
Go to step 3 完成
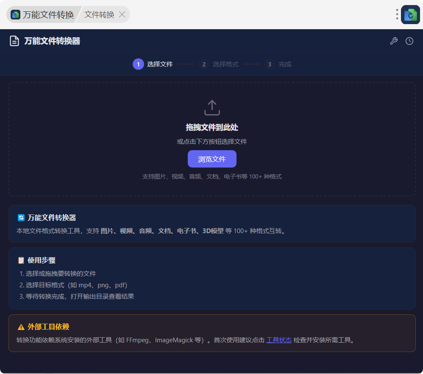coord(278,64)
